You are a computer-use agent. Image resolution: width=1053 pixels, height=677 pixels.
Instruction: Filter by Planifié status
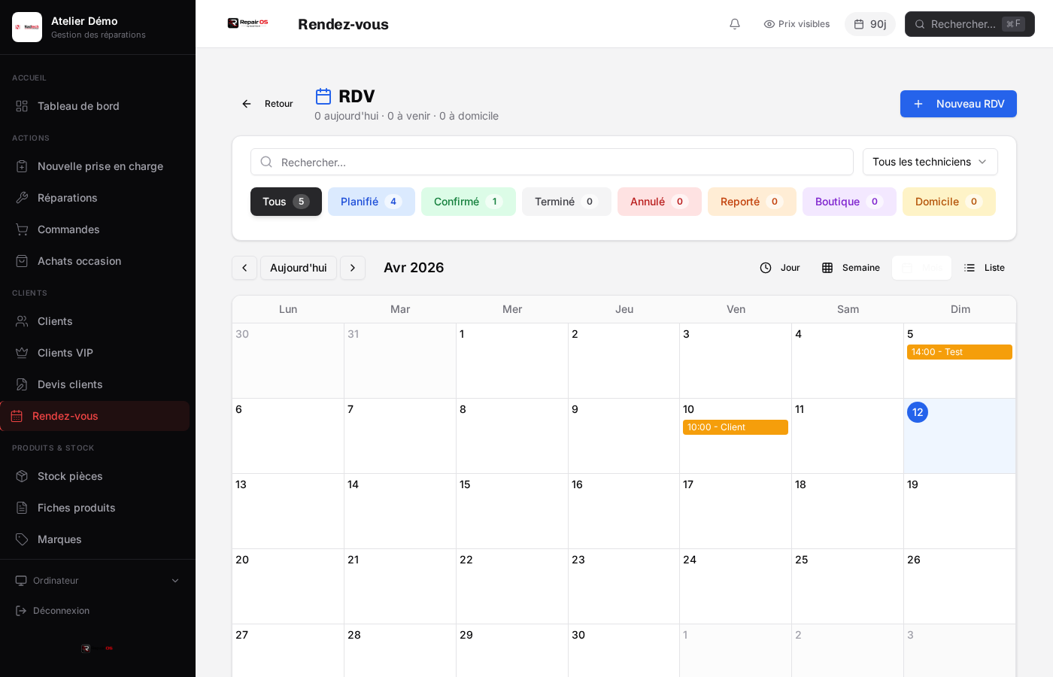tap(372, 202)
